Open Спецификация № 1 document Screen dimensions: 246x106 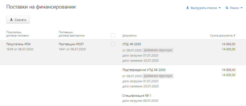click(x=137, y=96)
